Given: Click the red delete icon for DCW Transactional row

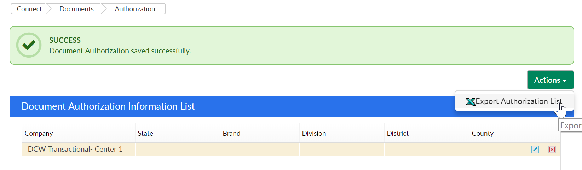Looking at the screenshot, I should tap(552, 150).
